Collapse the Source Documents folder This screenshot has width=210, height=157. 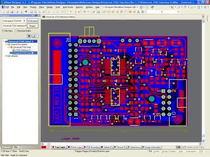coord(6,44)
